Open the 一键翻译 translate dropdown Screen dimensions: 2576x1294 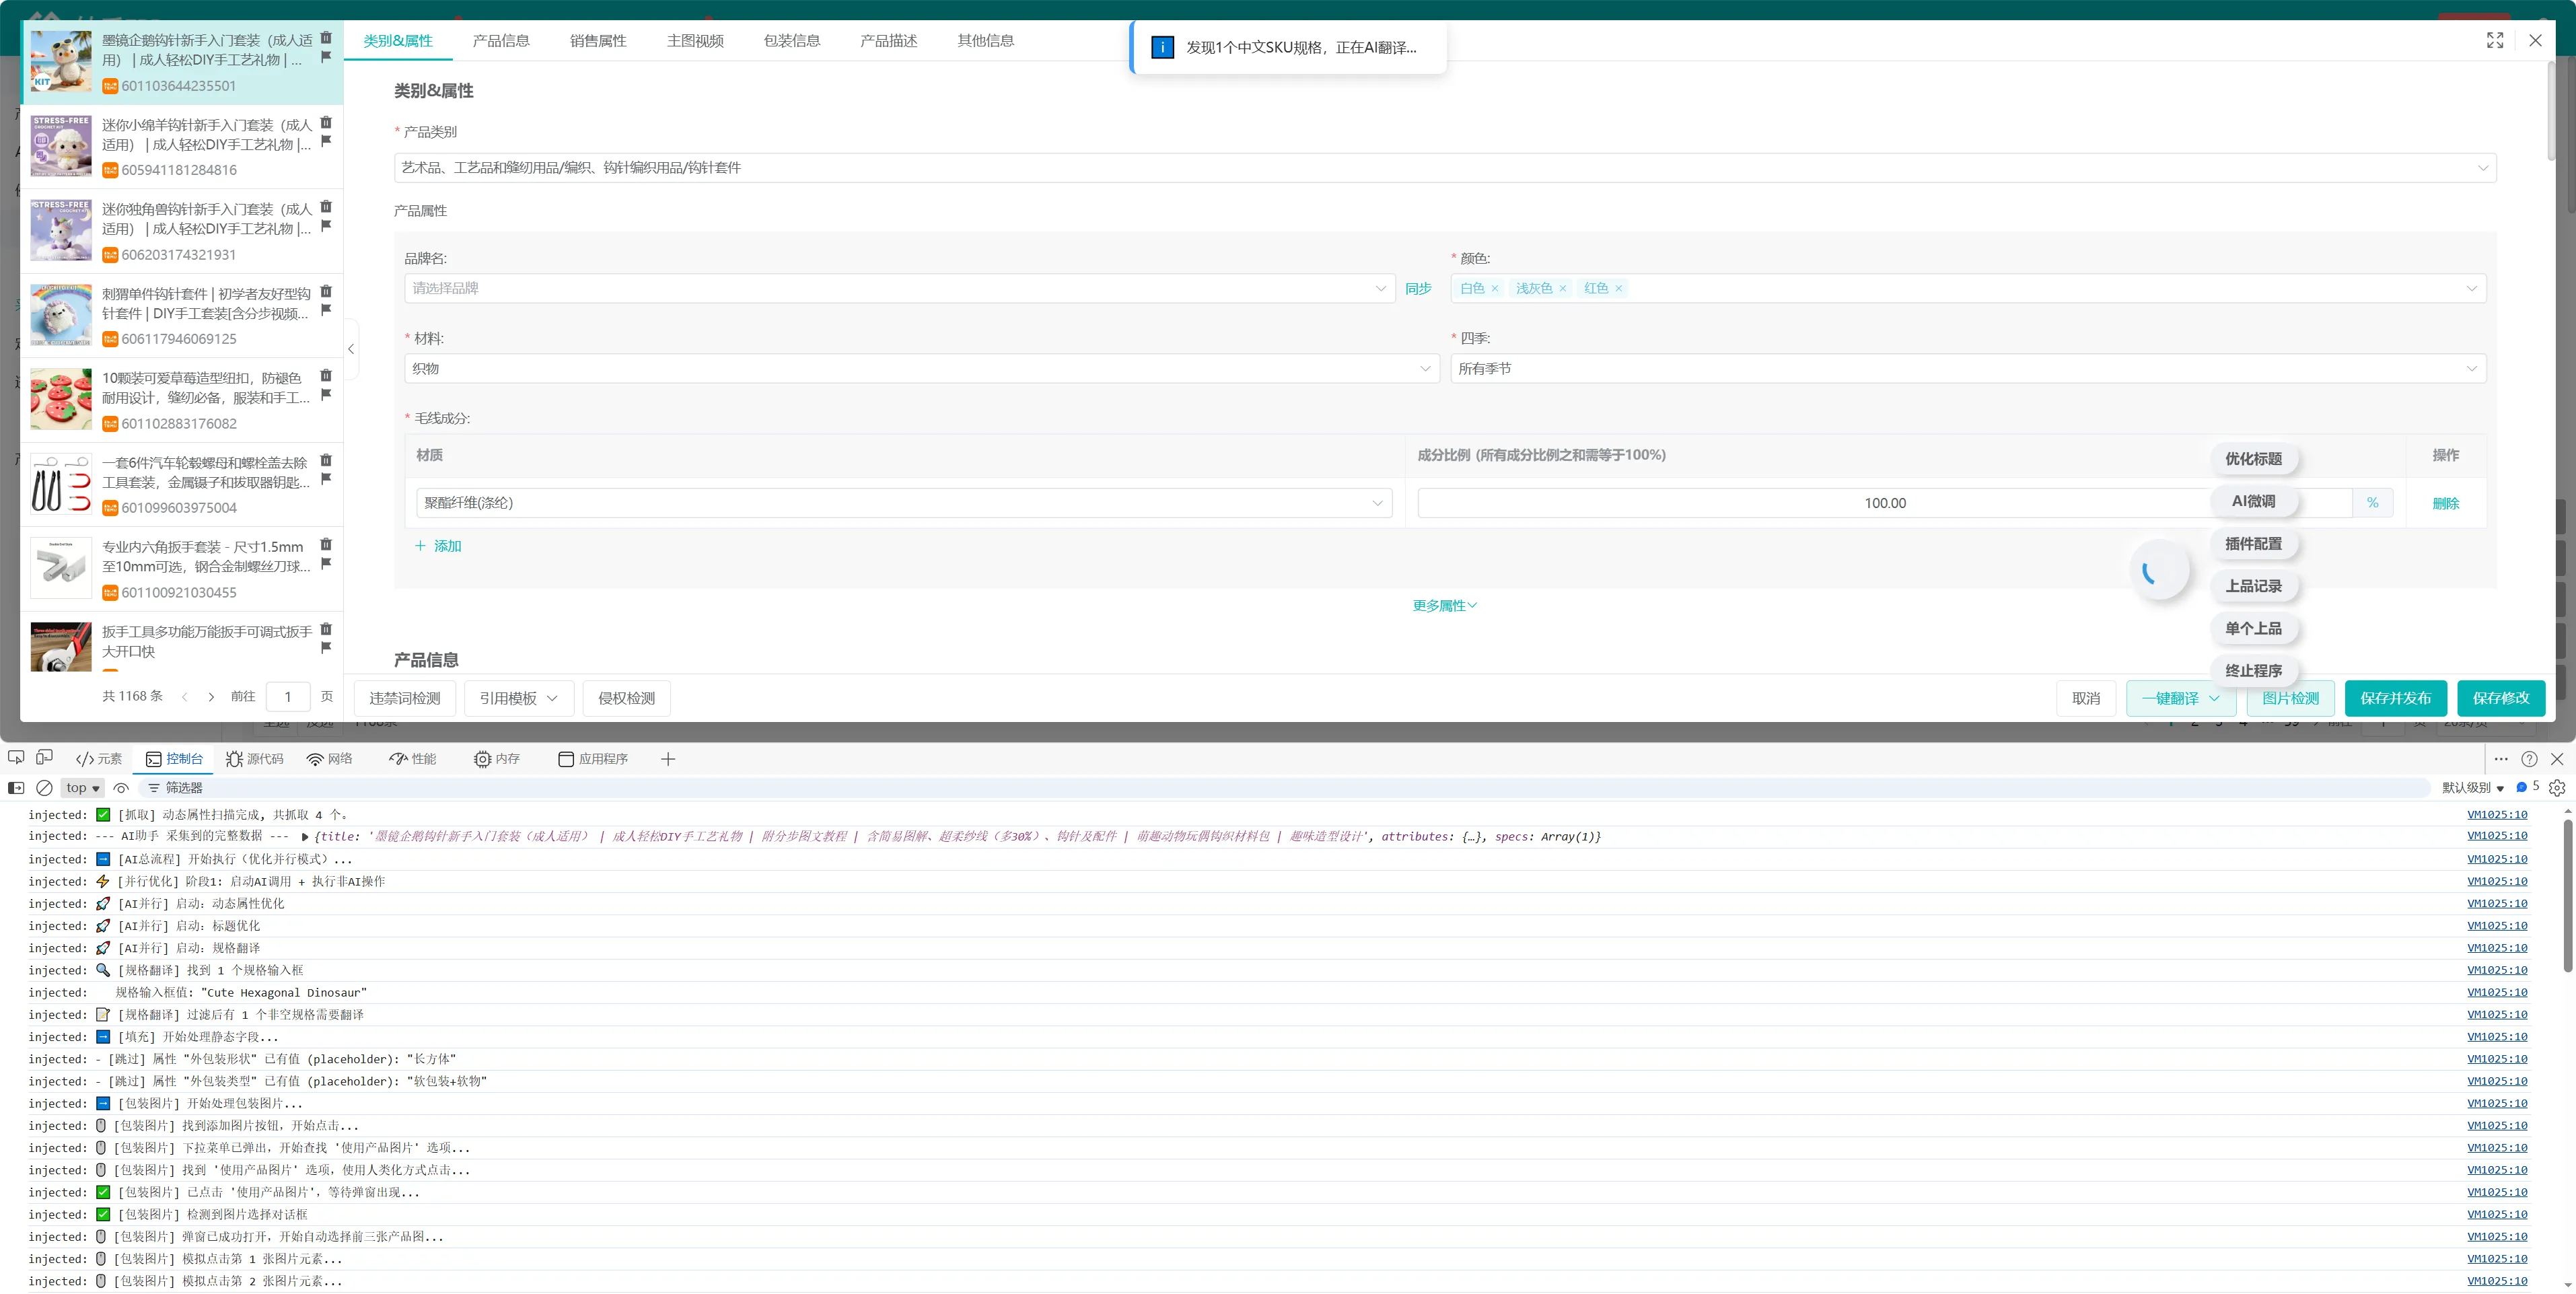2180,698
